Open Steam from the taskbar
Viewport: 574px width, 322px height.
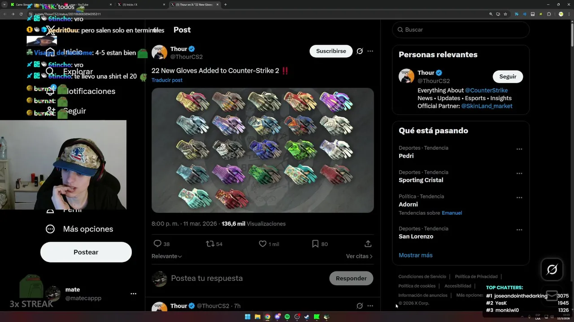pyautogui.click(x=307, y=317)
